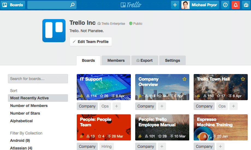Open Espresso Machine Training board
251x150 pixels.
click(x=221, y=127)
